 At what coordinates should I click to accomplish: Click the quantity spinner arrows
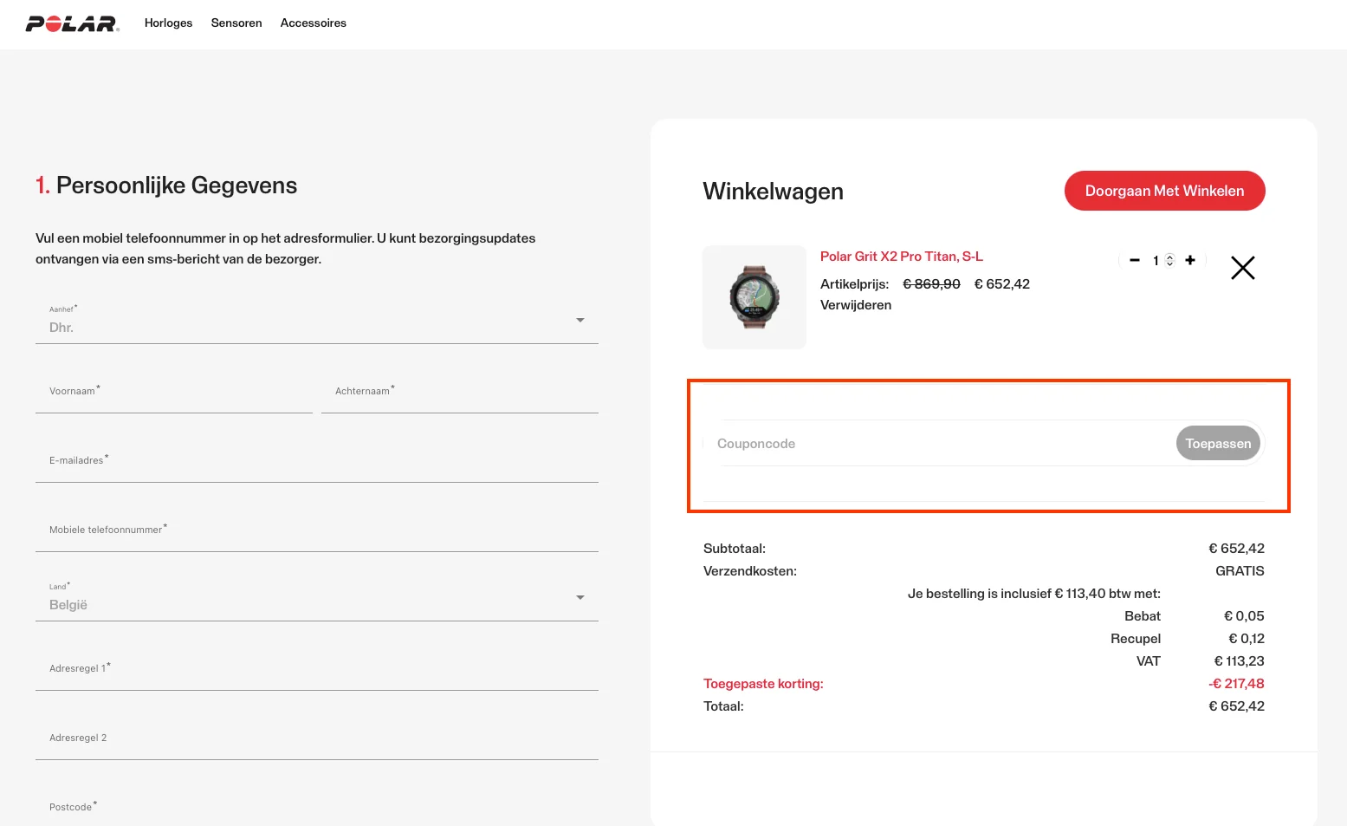[x=1169, y=260]
